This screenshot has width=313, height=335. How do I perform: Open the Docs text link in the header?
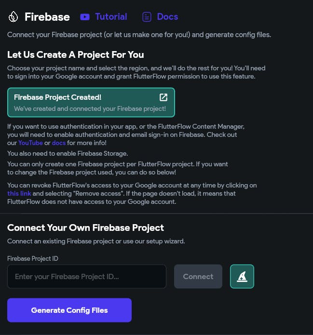point(167,17)
